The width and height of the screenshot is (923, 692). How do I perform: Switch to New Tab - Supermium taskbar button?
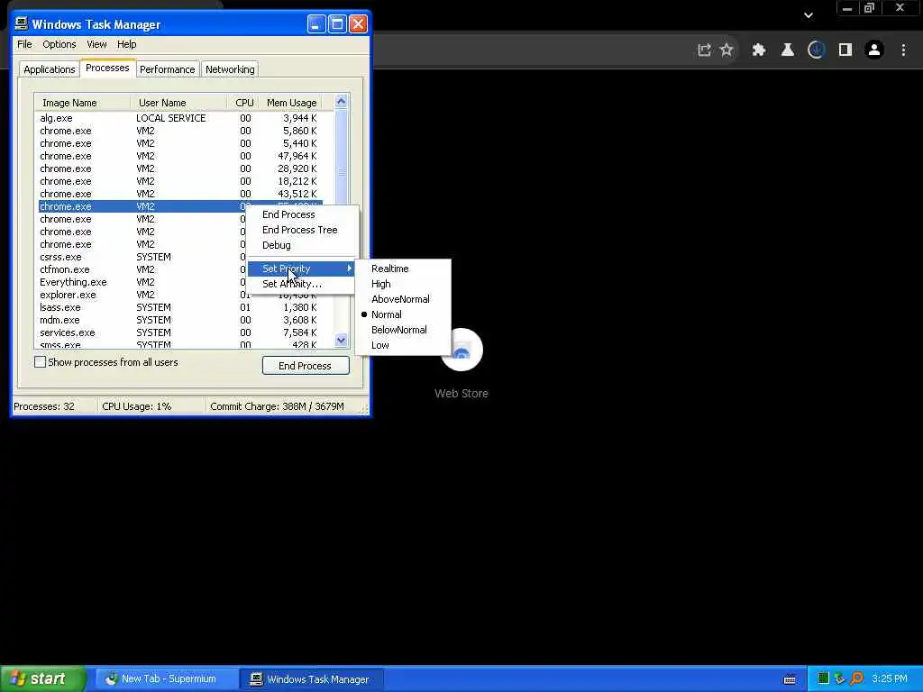(167, 679)
